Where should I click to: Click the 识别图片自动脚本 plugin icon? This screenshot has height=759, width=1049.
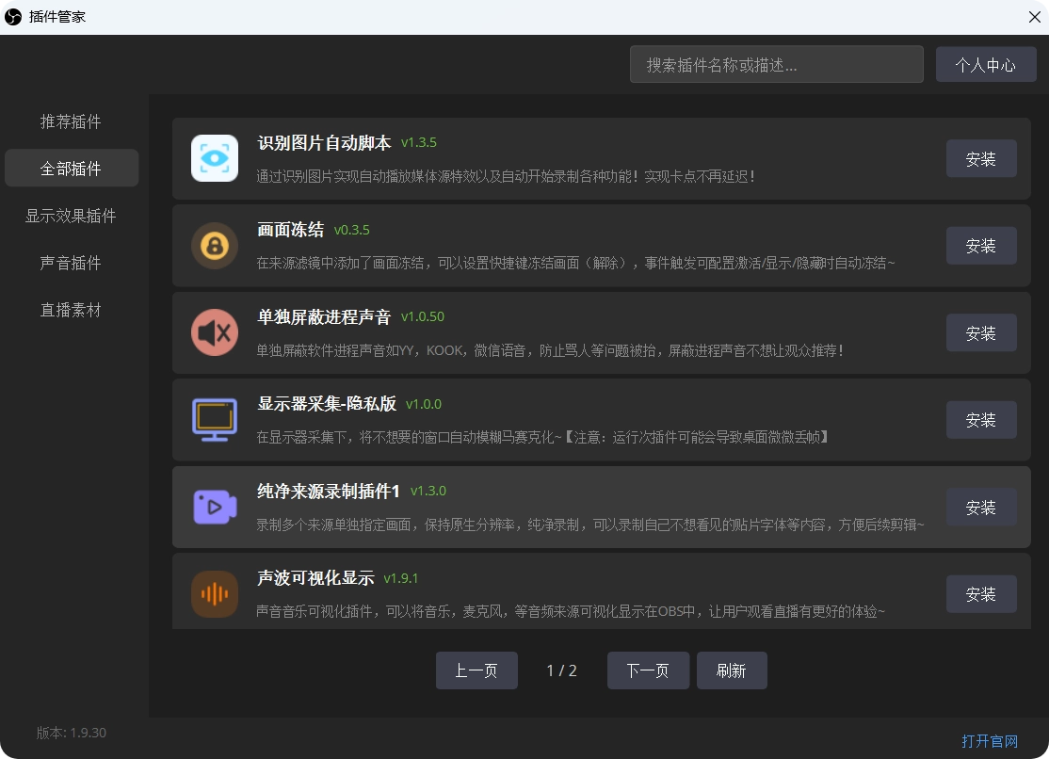click(214, 158)
